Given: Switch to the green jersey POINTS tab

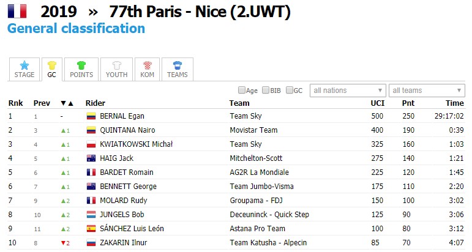Looking at the screenshot, I should [x=81, y=70].
